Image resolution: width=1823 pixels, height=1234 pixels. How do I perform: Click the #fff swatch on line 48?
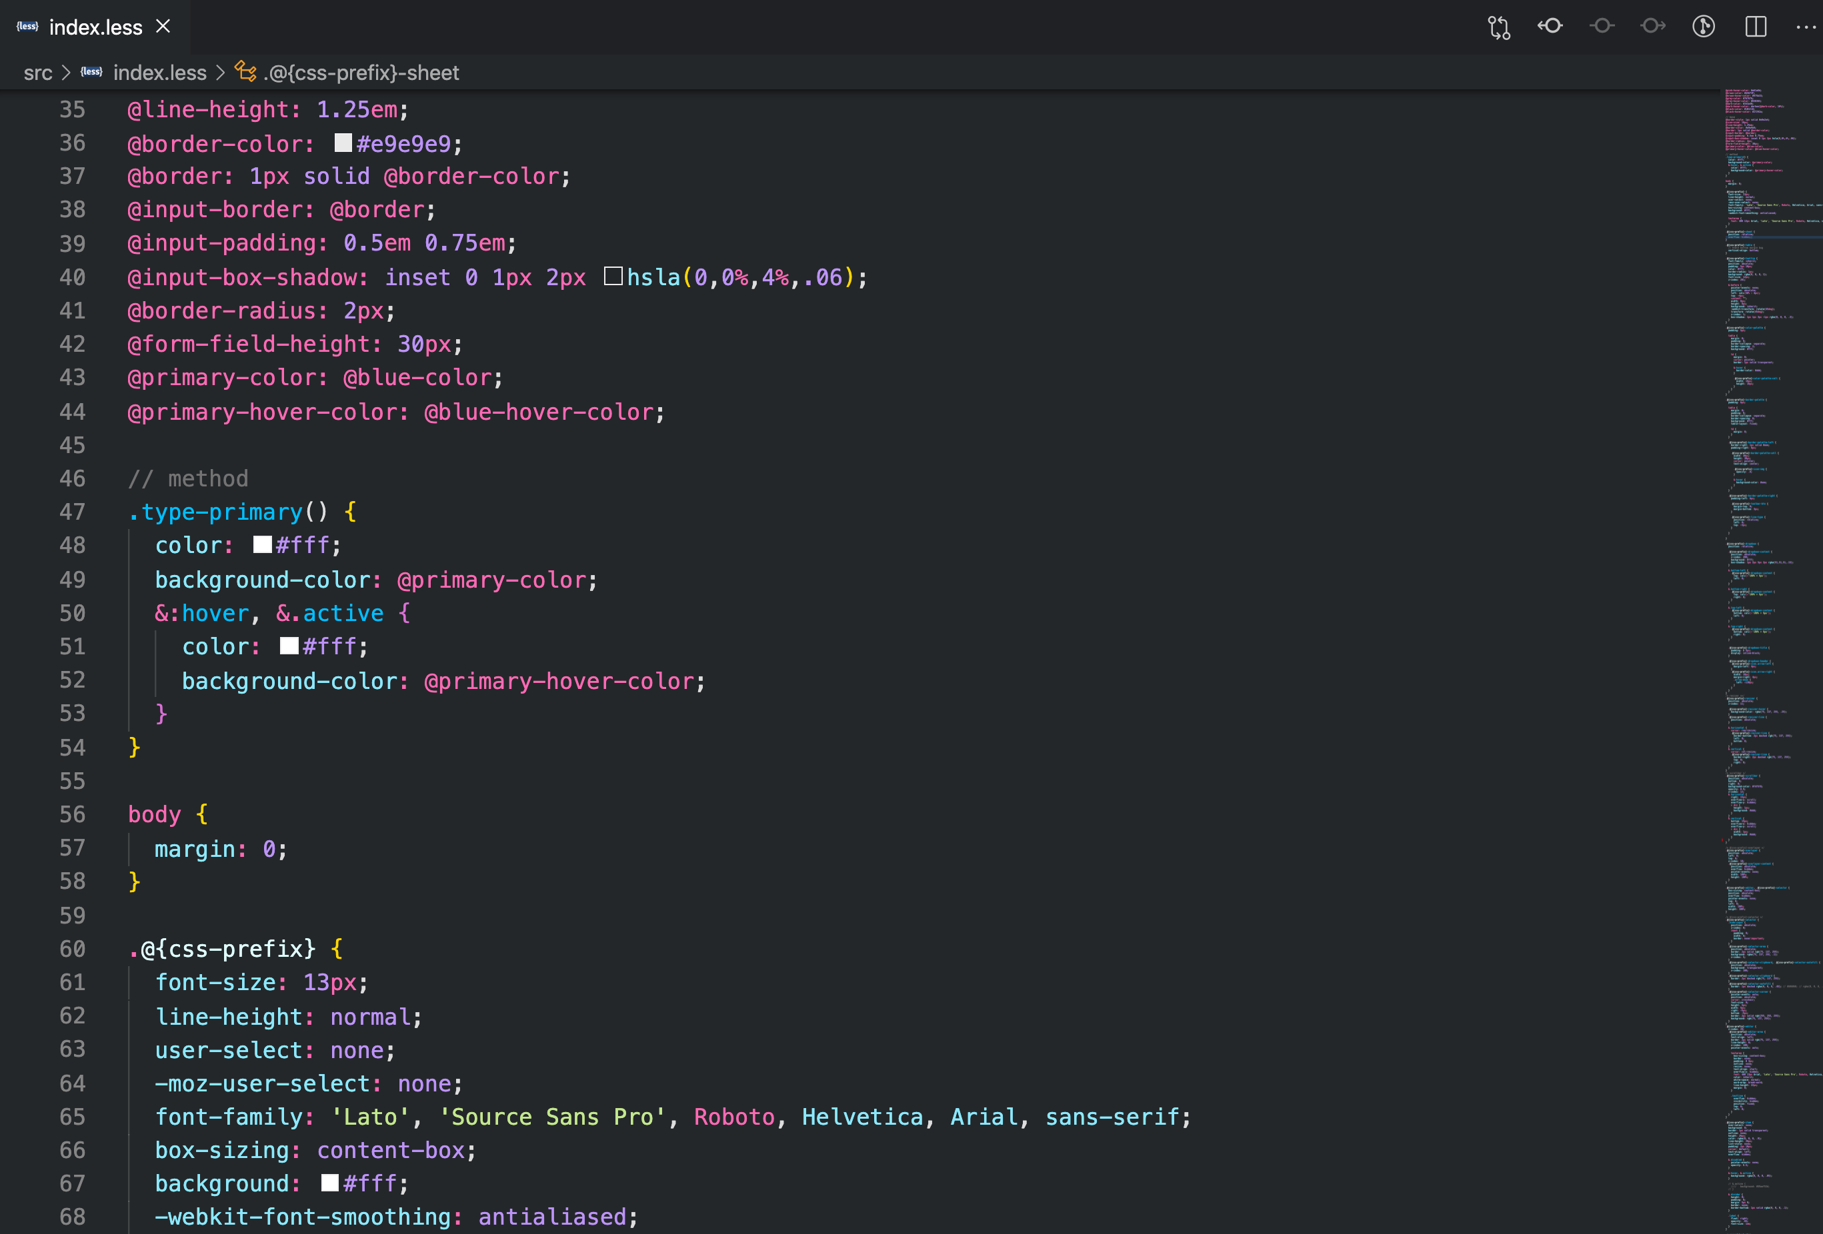tap(262, 544)
